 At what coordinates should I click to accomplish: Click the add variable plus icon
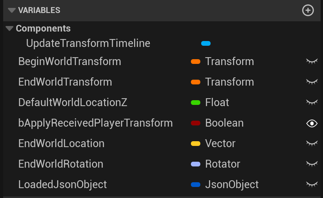click(308, 11)
